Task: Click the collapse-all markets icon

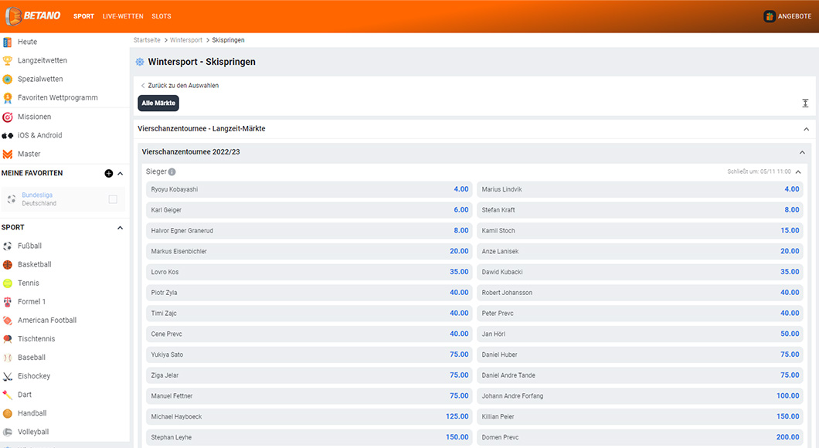Action: click(805, 104)
